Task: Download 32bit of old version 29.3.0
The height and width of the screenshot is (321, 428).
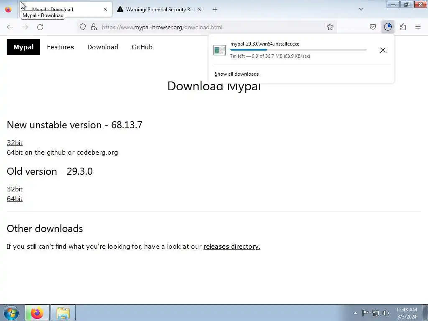Action: [x=15, y=189]
